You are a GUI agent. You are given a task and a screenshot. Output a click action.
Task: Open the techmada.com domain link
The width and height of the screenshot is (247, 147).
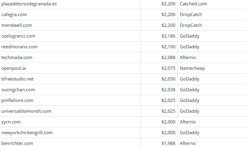(x=17, y=58)
